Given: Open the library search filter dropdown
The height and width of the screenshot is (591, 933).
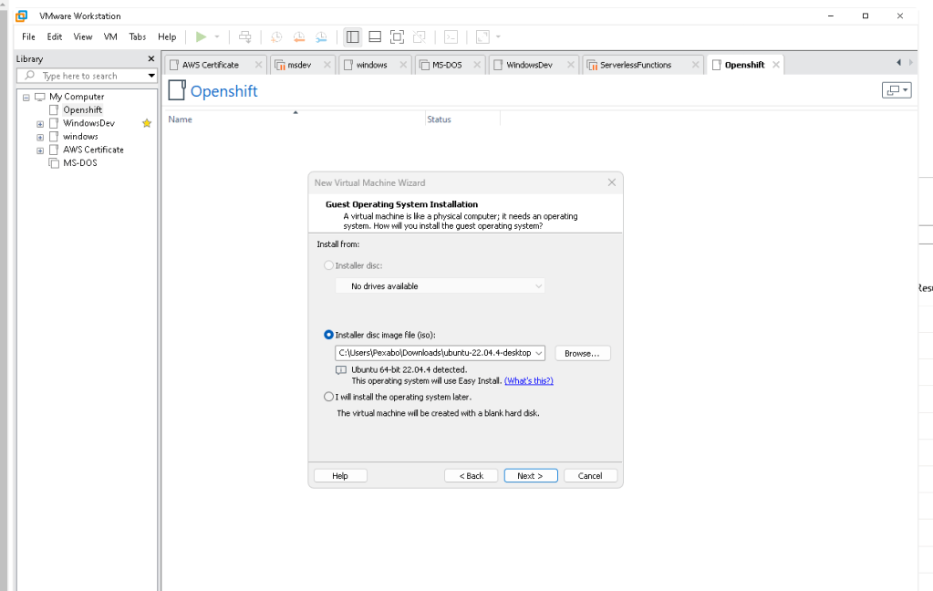Looking at the screenshot, I should (151, 76).
